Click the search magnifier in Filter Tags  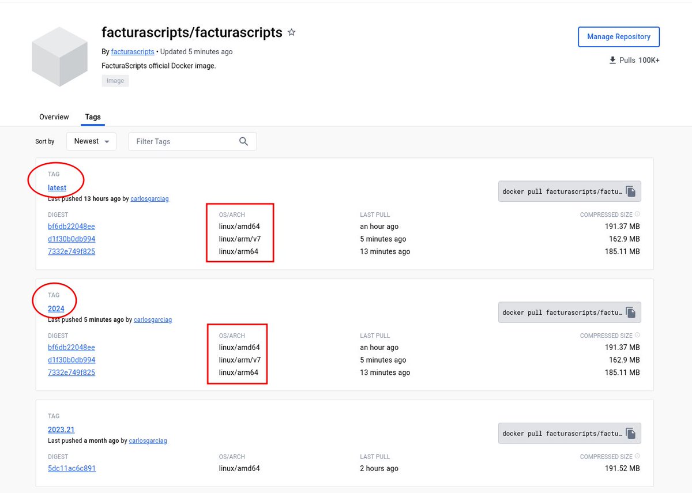tap(244, 141)
